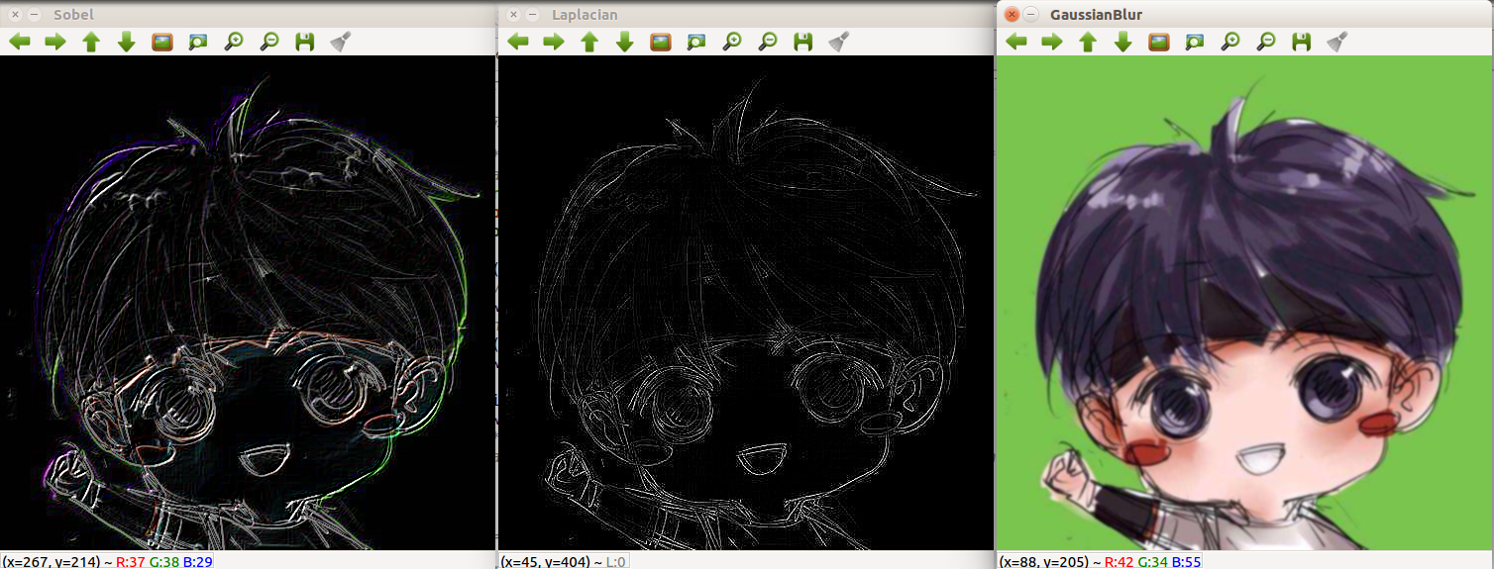Click the R:37 value in Sobel status
1494x569 pixels.
(131, 562)
